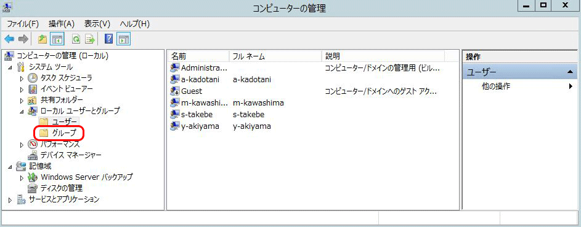Viewport: 581px width, 227px height.
Task: Collapse the ユーザー section in Actions pane
Action: coord(570,72)
